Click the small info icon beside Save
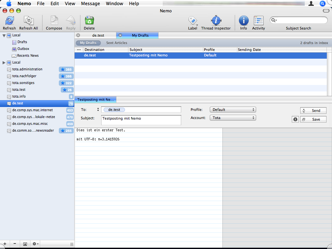 (x=295, y=119)
